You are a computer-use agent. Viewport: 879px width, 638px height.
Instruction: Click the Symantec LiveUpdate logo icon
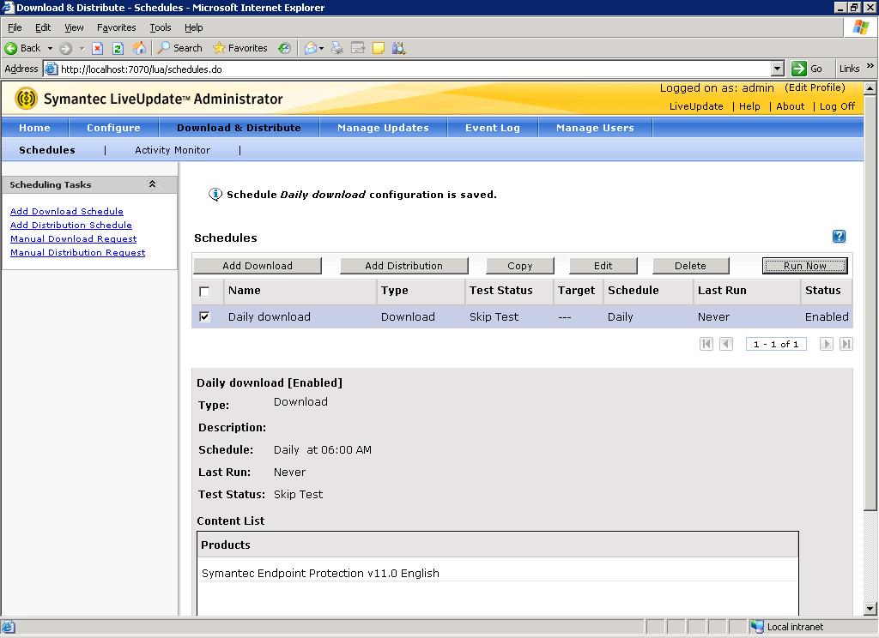coord(26,99)
